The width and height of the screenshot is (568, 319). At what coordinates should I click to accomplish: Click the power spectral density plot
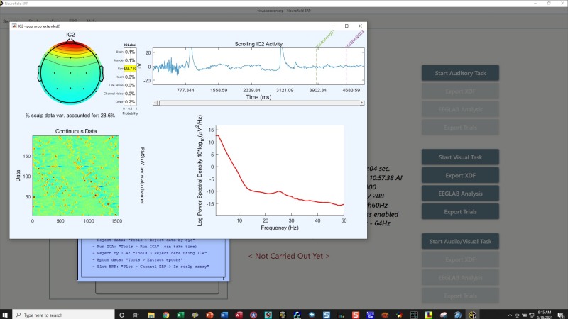(279, 169)
